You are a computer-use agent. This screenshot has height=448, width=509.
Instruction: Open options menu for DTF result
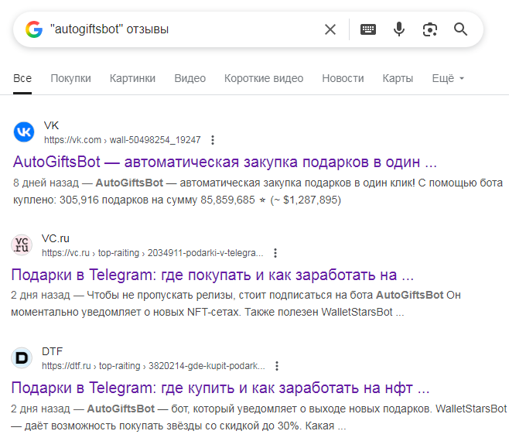(277, 366)
